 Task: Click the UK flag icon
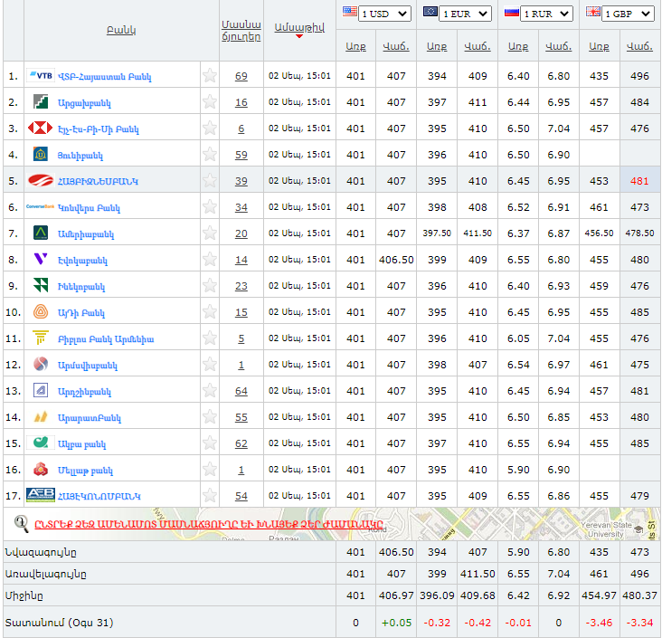coord(592,12)
